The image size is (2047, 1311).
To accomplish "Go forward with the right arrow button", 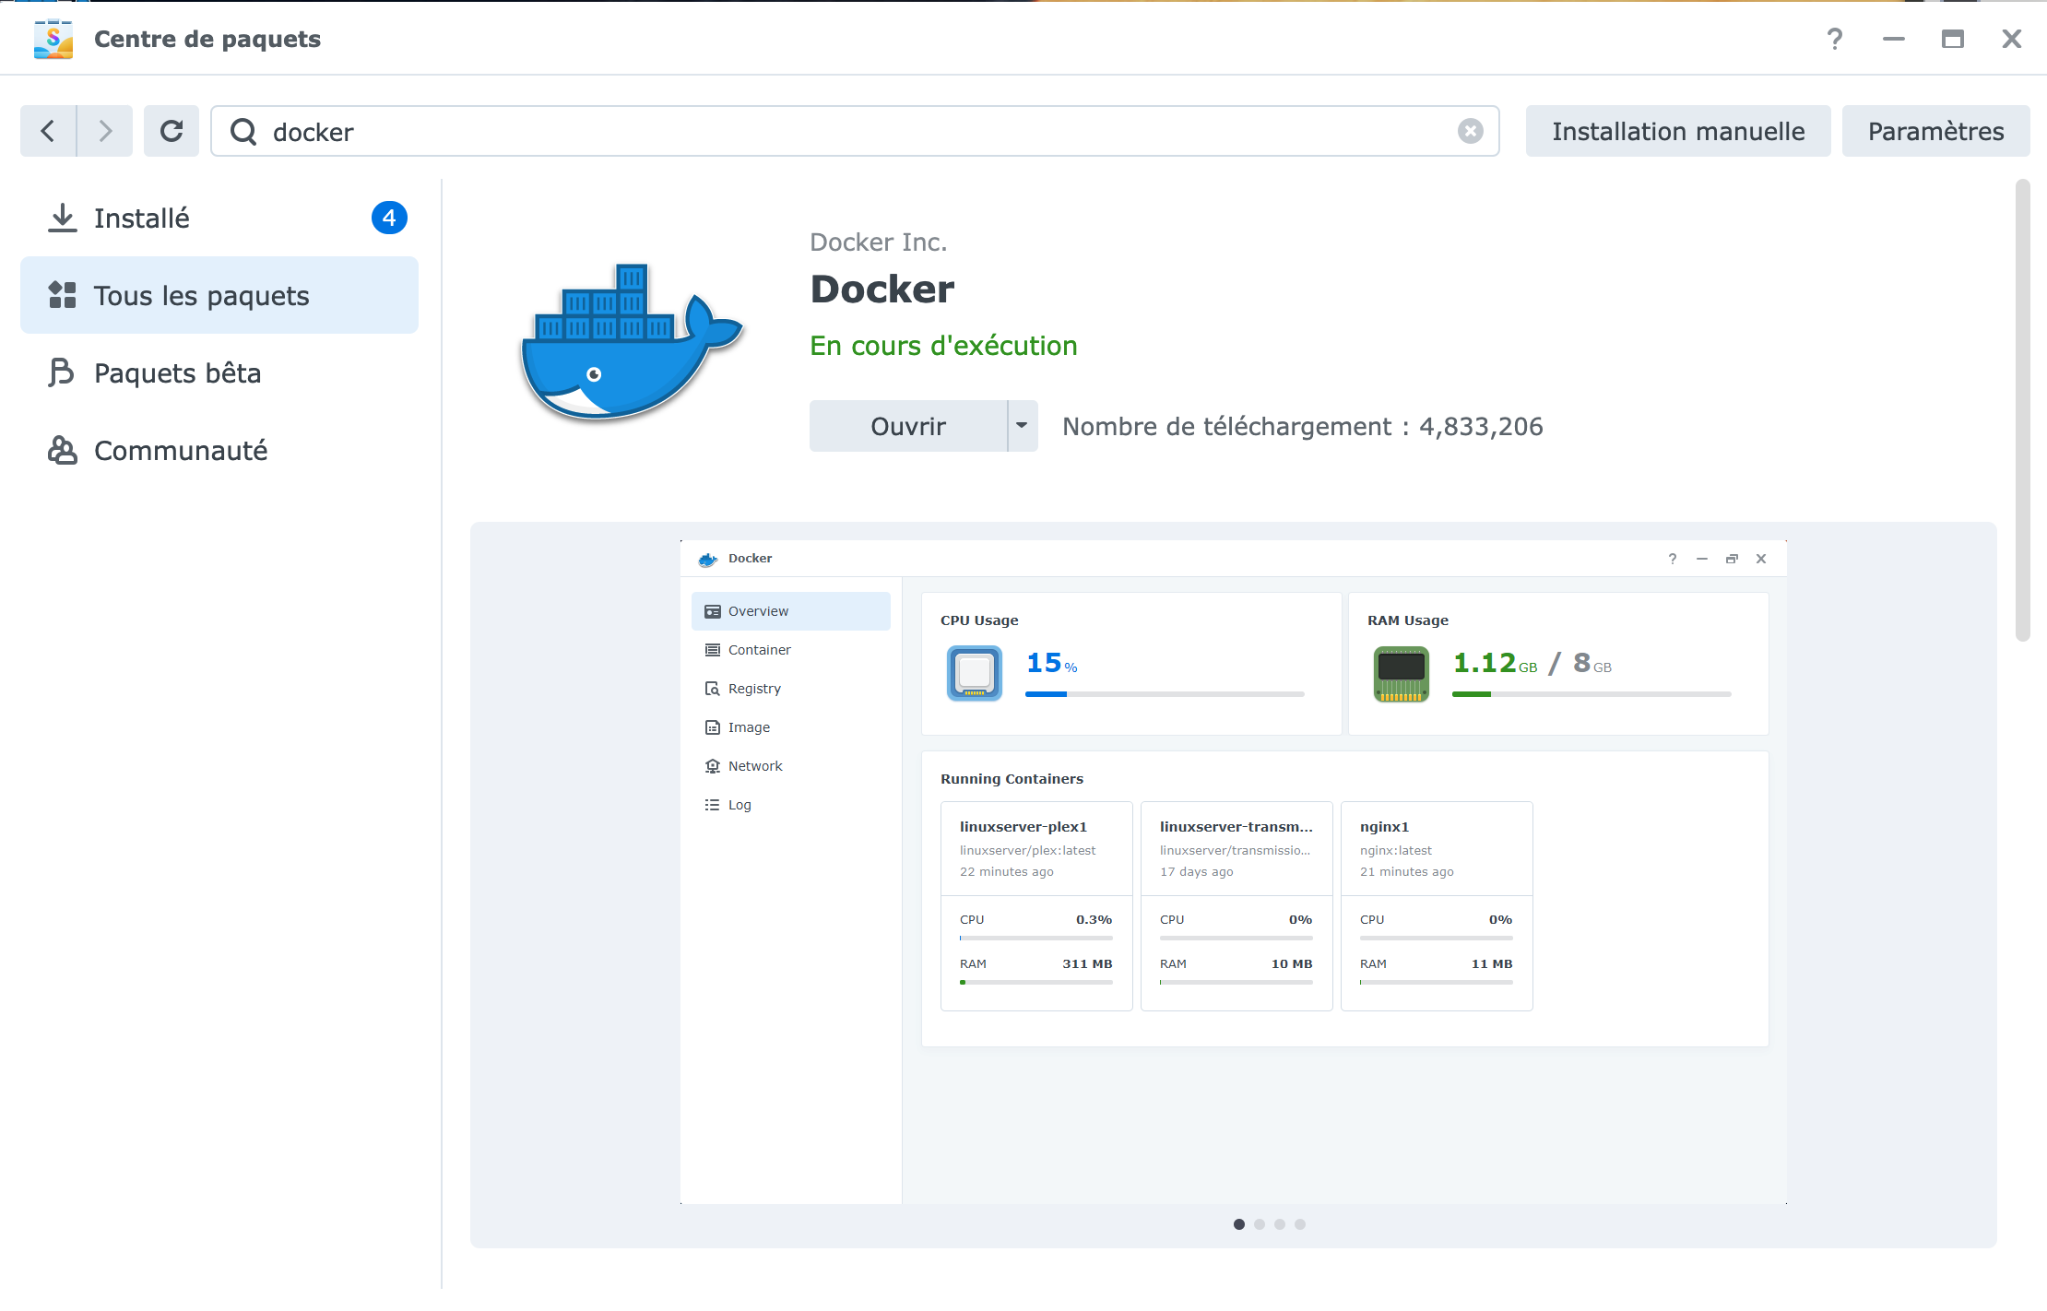I will point(105,131).
